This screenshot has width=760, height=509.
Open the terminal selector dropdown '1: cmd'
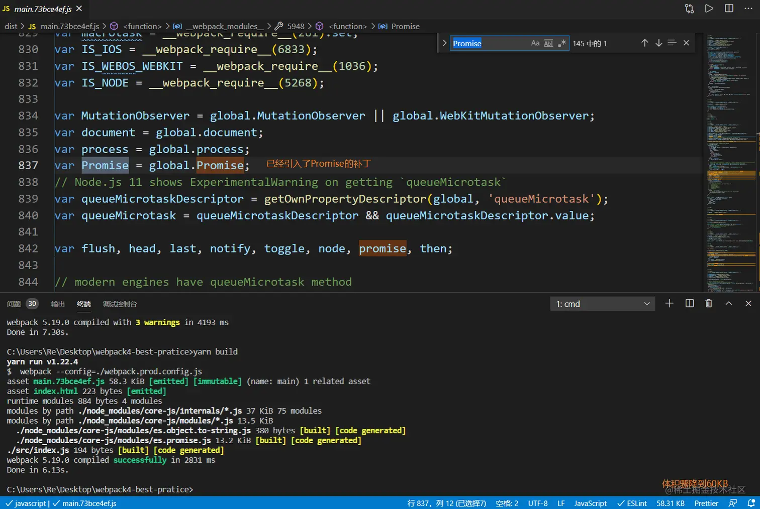pos(602,304)
